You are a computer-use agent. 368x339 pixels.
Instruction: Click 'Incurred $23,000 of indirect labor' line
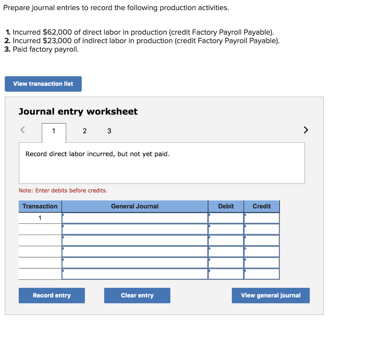(x=142, y=41)
